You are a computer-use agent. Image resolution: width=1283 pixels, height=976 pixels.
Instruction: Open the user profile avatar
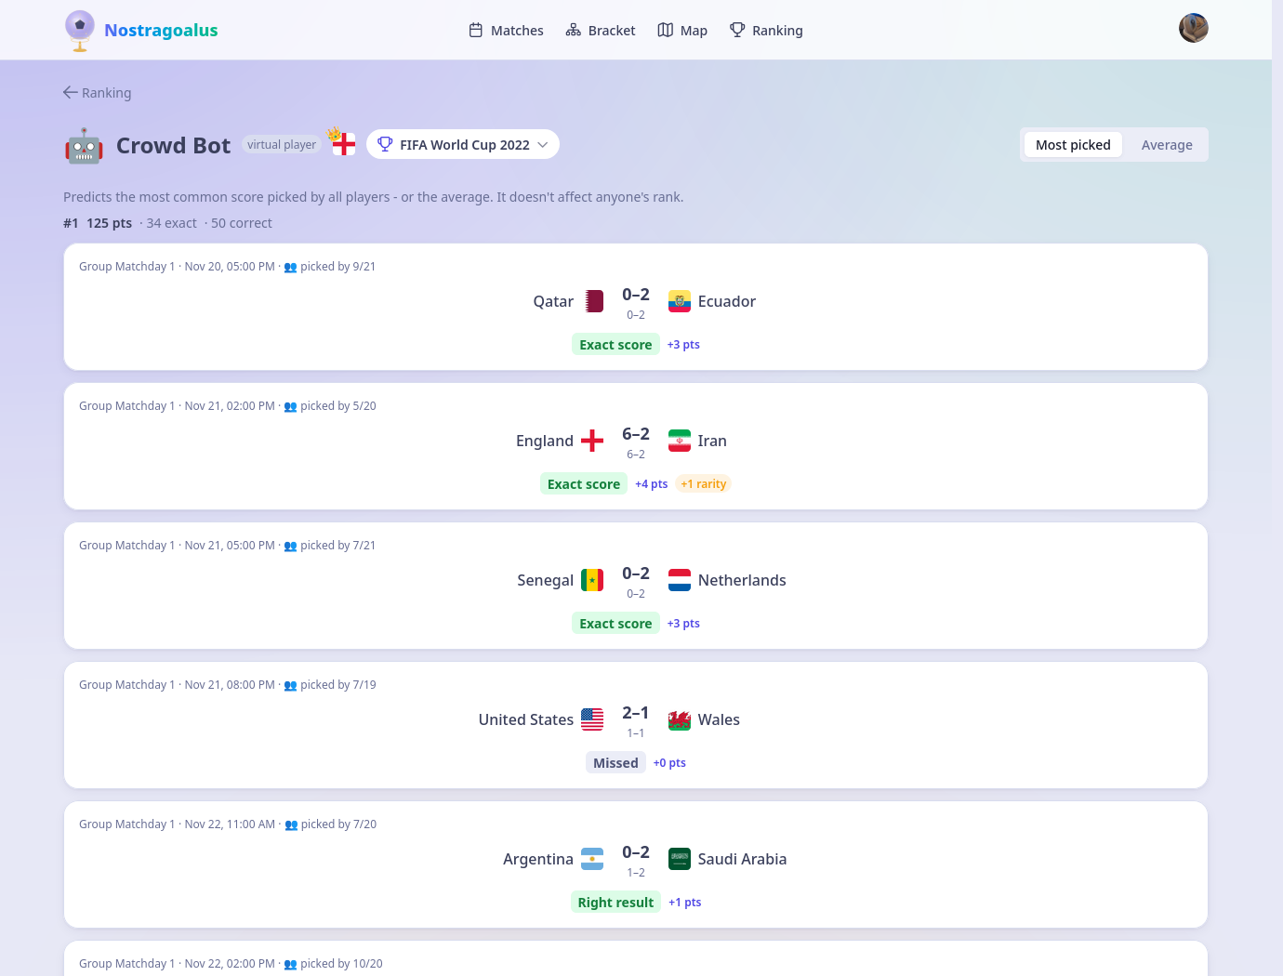tap(1194, 28)
